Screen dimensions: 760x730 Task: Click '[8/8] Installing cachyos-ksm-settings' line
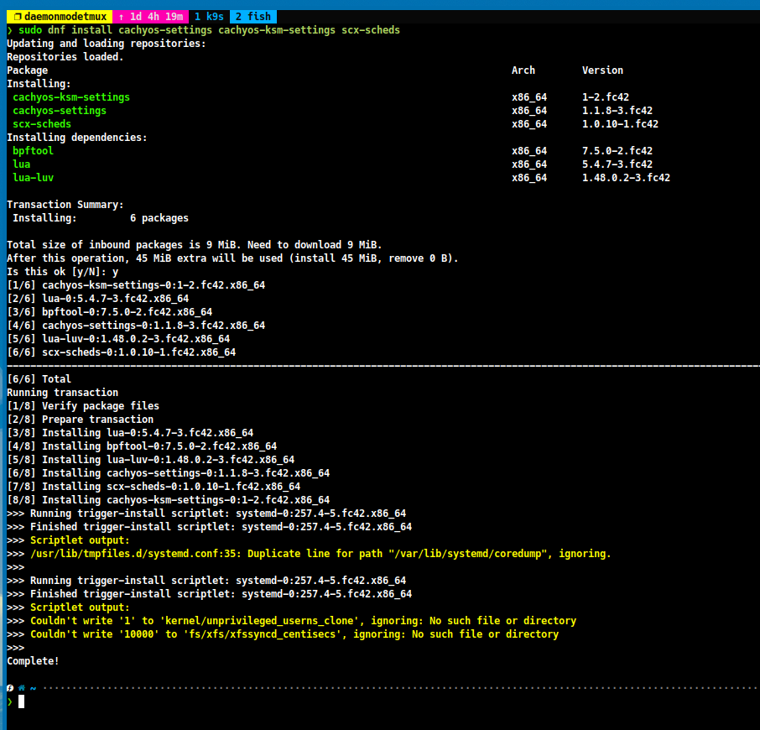pyautogui.click(x=168, y=500)
